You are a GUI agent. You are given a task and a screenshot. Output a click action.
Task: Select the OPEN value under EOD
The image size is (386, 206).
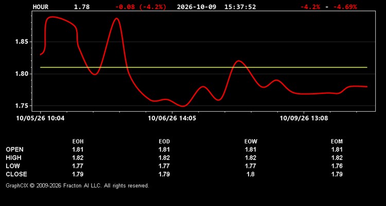tap(164, 149)
